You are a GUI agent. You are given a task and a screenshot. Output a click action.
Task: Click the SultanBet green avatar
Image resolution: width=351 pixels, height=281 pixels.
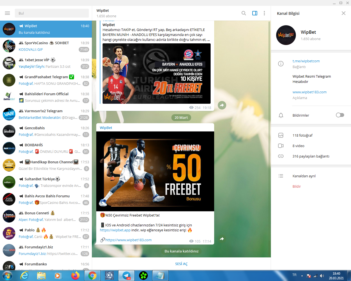click(9, 182)
